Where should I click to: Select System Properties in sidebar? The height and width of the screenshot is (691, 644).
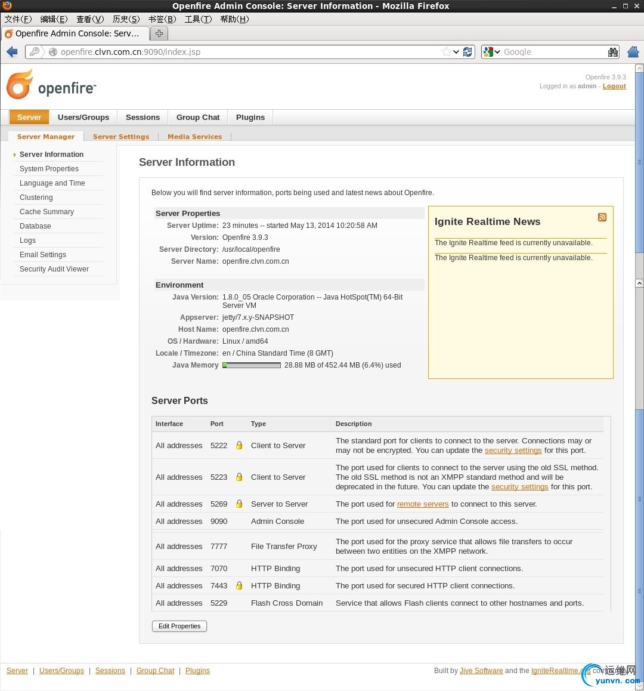49,169
